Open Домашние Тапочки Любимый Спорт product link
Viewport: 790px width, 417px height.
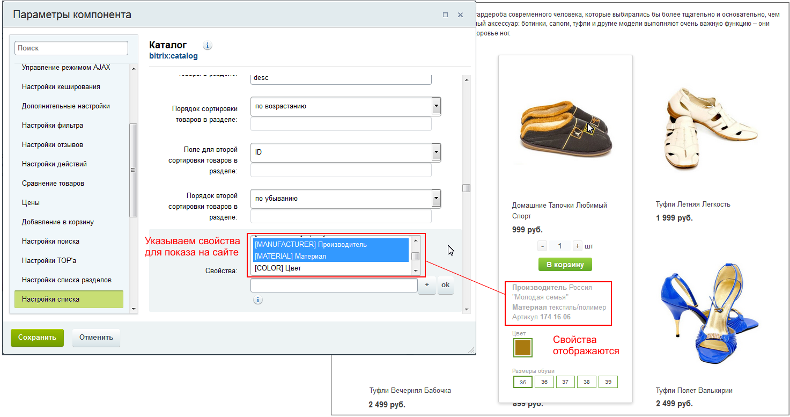(x=559, y=210)
